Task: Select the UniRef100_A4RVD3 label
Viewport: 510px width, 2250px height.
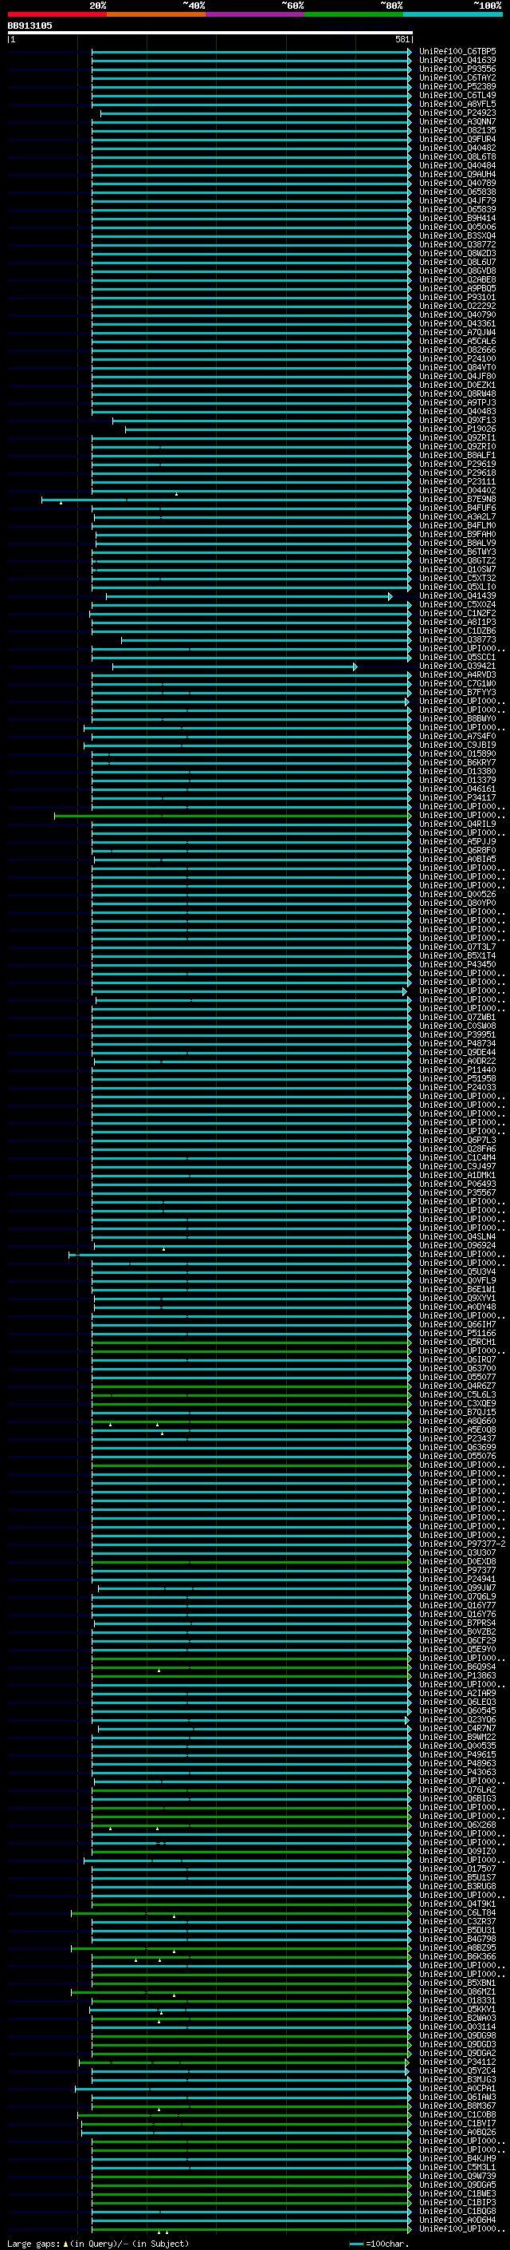Action: coord(457,674)
